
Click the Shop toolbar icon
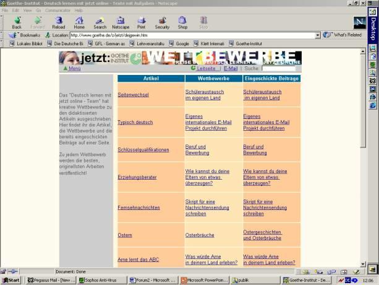(182, 22)
